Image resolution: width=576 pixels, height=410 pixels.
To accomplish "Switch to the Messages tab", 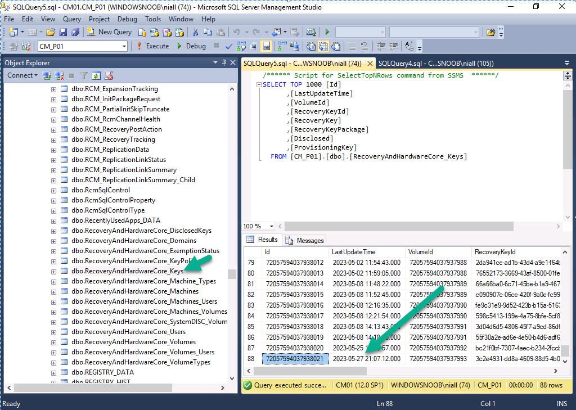I will pyautogui.click(x=305, y=240).
